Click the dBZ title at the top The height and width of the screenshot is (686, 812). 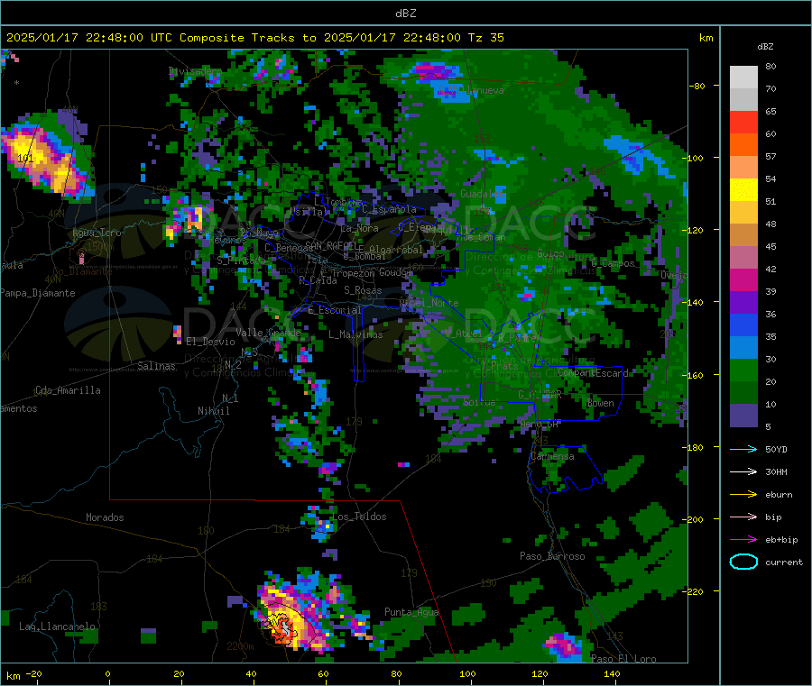tap(405, 14)
